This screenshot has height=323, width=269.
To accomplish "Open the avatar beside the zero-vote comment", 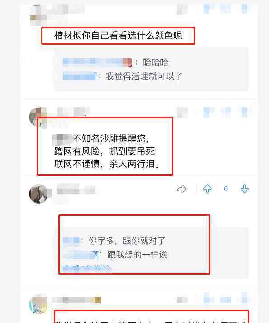I will (x=38, y=194).
